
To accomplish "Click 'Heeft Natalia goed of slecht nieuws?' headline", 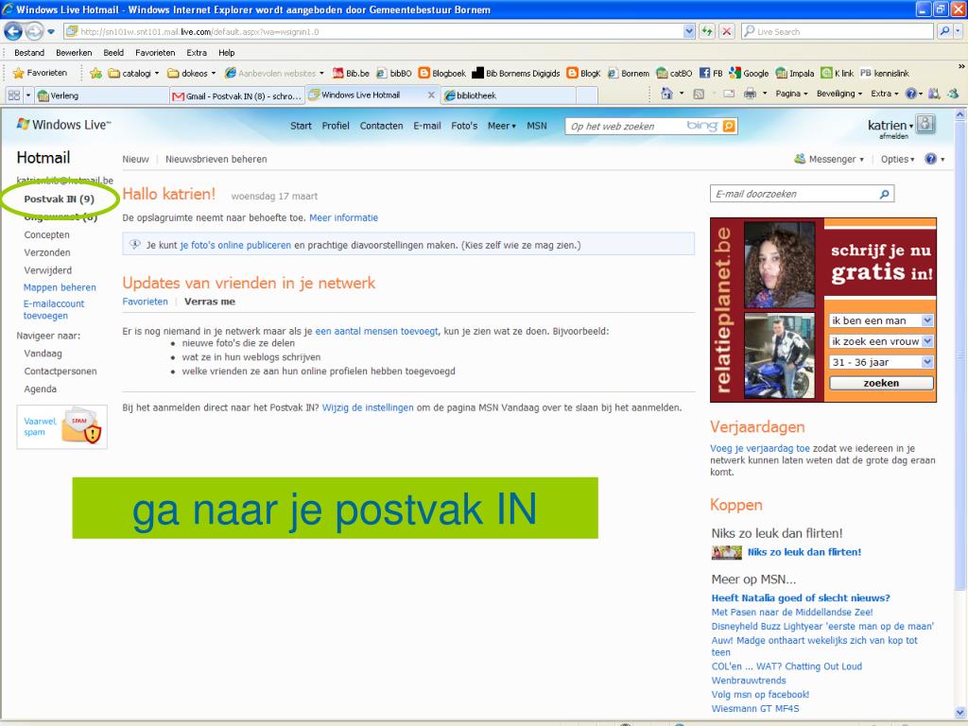I will click(x=801, y=597).
